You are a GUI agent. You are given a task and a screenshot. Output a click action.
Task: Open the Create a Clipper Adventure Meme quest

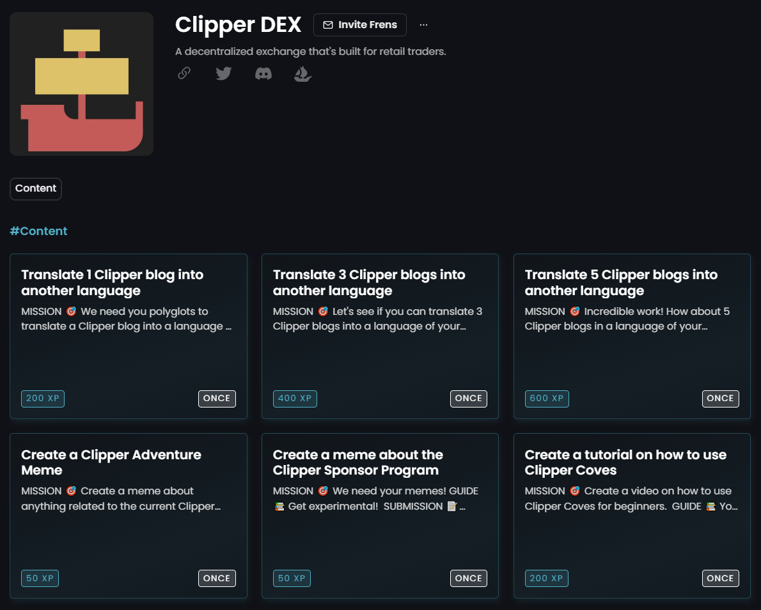(128, 515)
